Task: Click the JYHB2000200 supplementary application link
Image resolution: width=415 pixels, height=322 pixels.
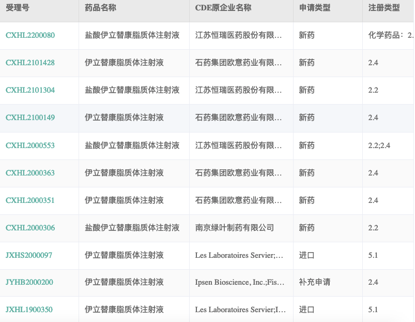Action: point(29,283)
